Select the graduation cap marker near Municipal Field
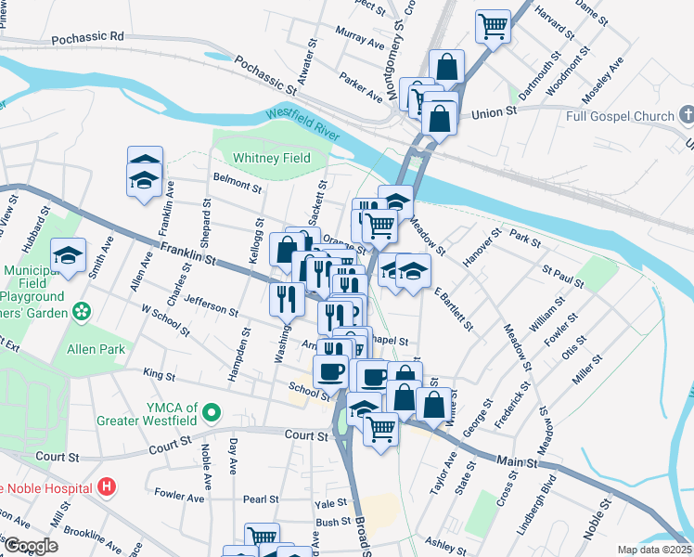The height and width of the screenshot is (557, 694). click(68, 258)
